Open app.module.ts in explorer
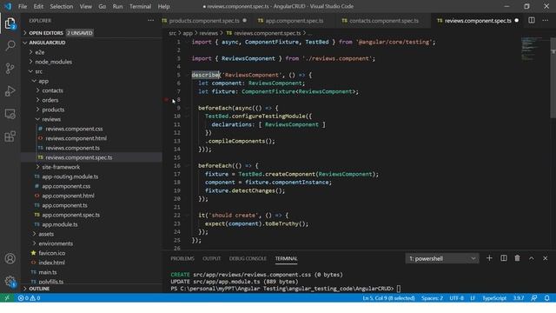556x313 pixels. tap(91, 224)
